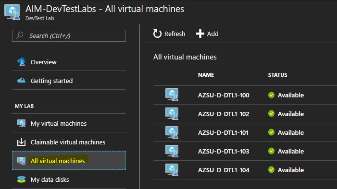This screenshot has width=337, height=189.
Task: Click the Claimable virtual machines download icon
Action: [21, 142]
